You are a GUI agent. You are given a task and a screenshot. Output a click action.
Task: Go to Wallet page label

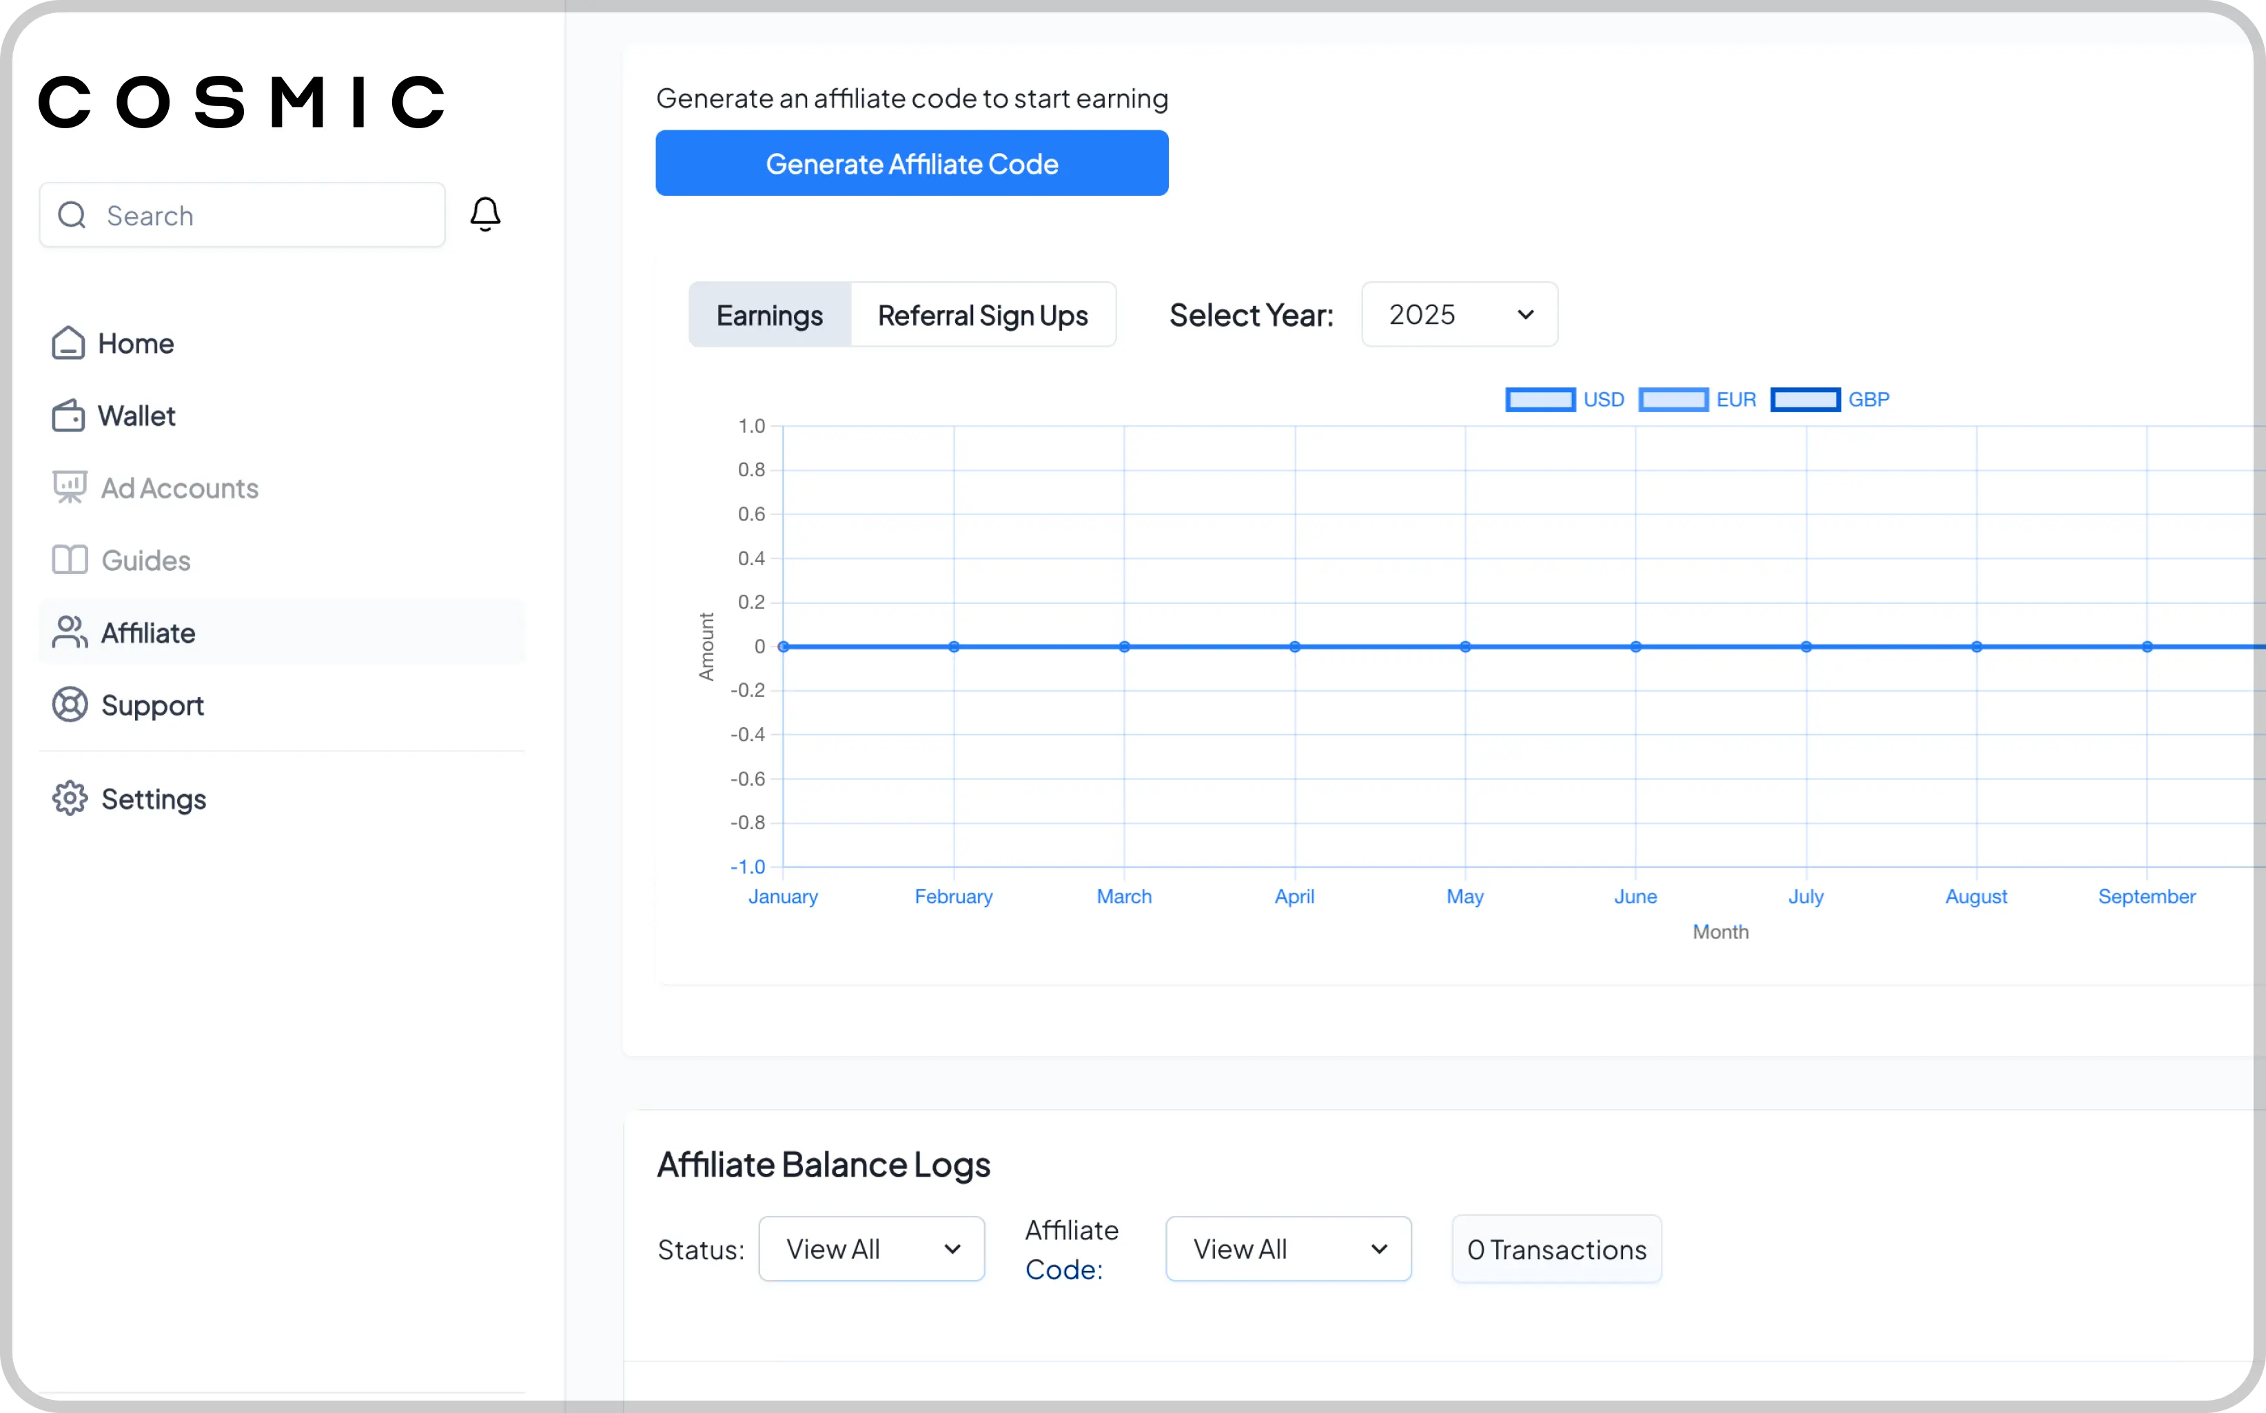[x=136, y=416]
